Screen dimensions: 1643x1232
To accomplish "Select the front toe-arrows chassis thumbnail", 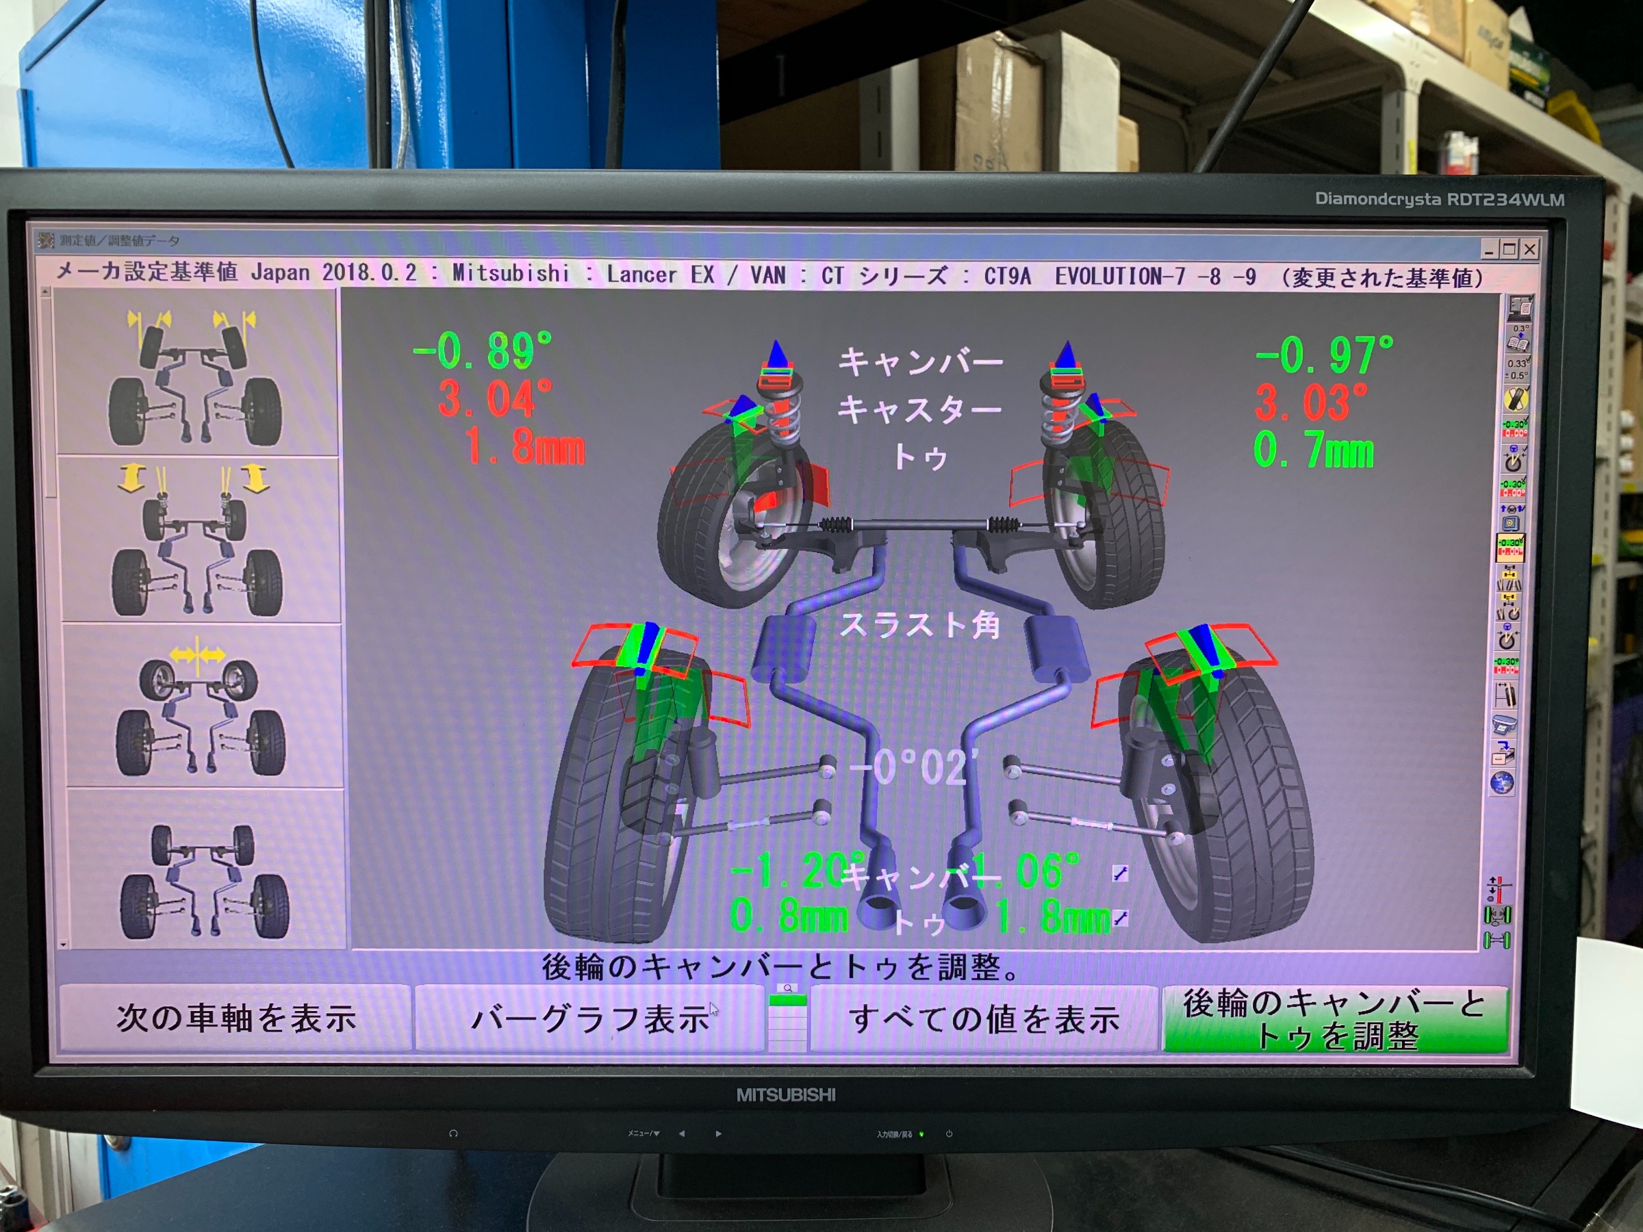I will pyautogui.click(x=197, y=374).
